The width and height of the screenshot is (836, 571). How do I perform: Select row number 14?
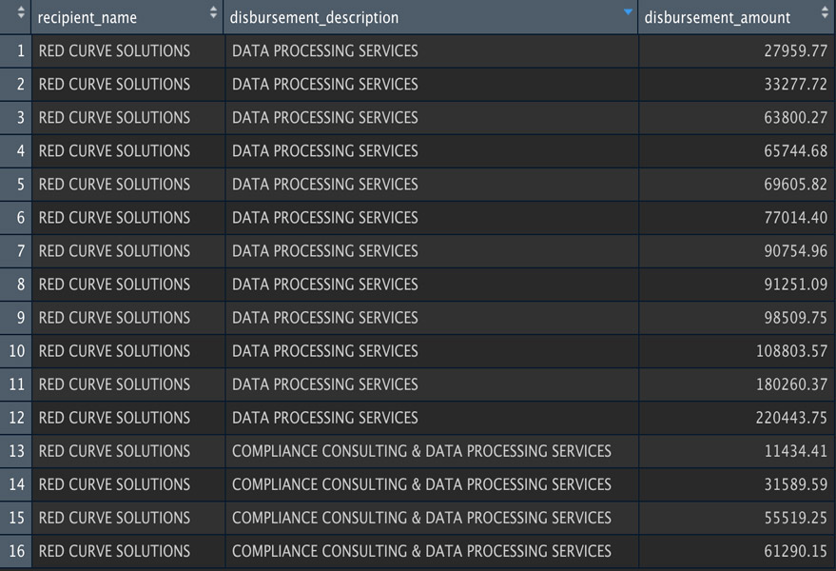tap(16, 484)
